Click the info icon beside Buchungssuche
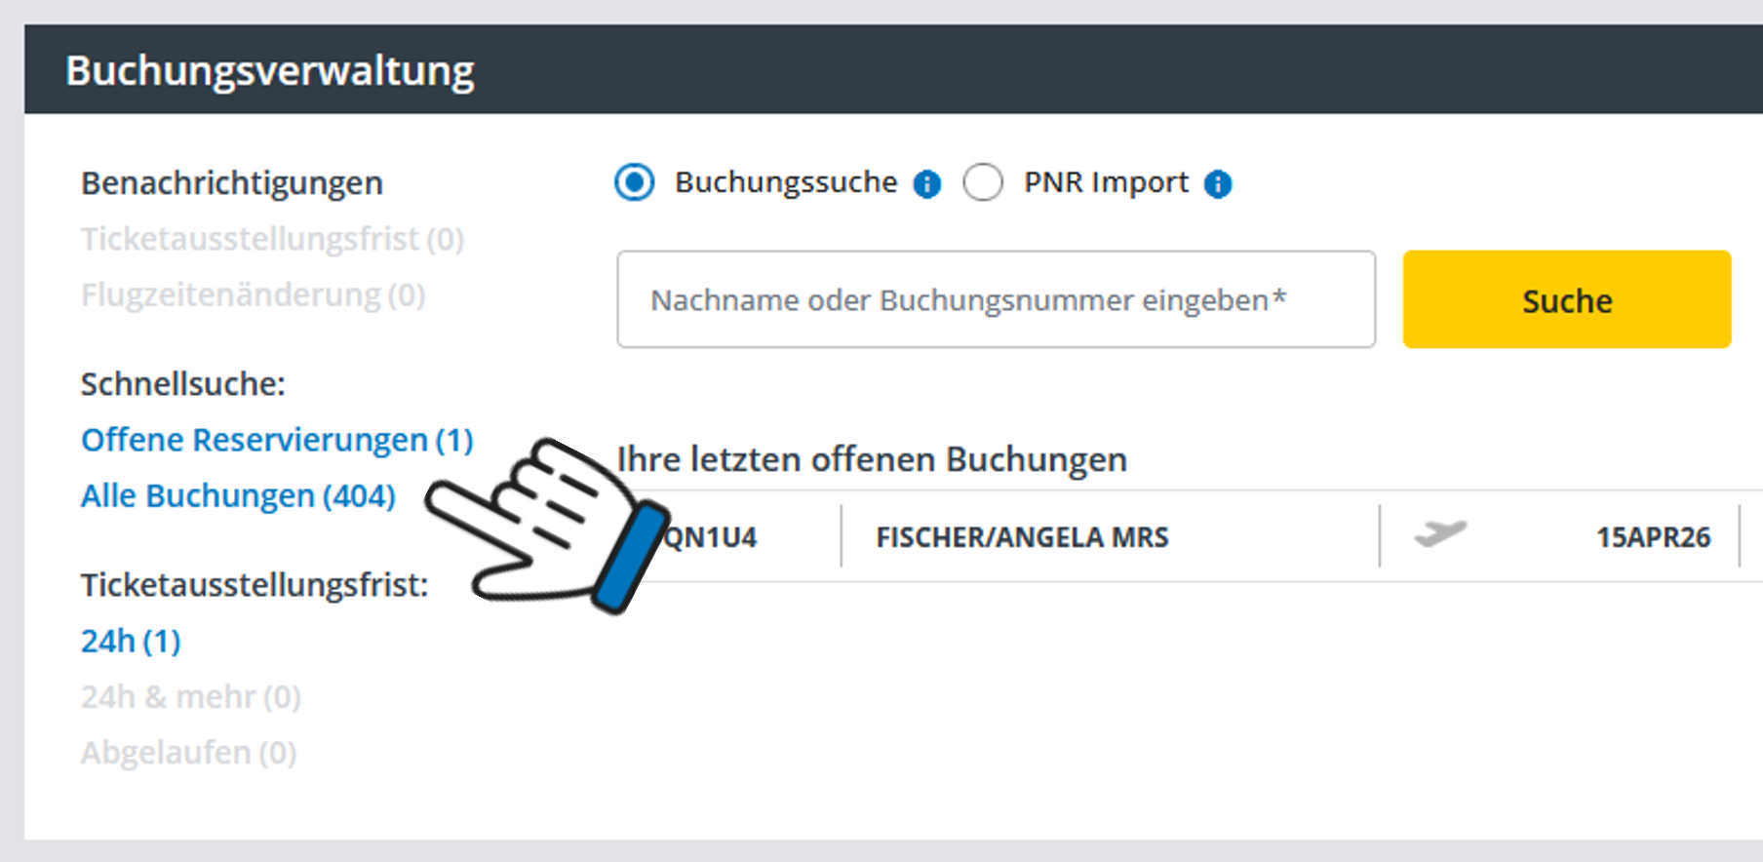The height and width of the screenshot is (862, 1763). (926, 183)
